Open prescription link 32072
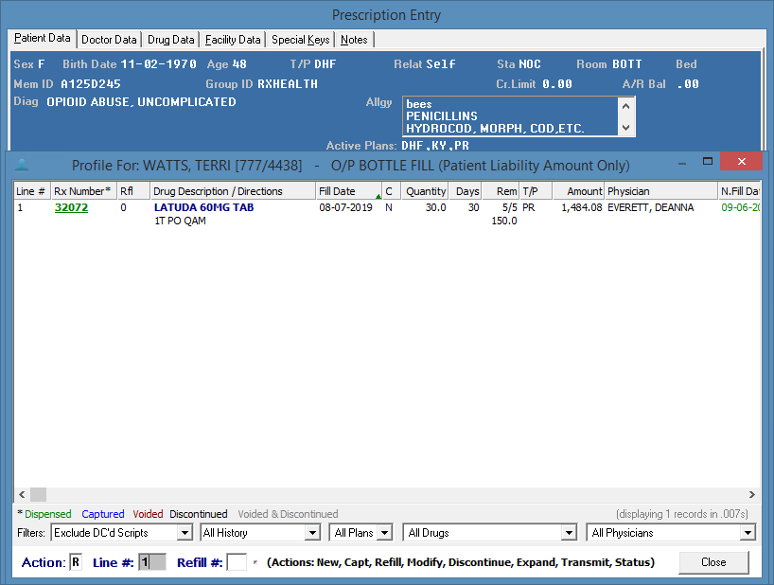 click(x=71, y=207)
